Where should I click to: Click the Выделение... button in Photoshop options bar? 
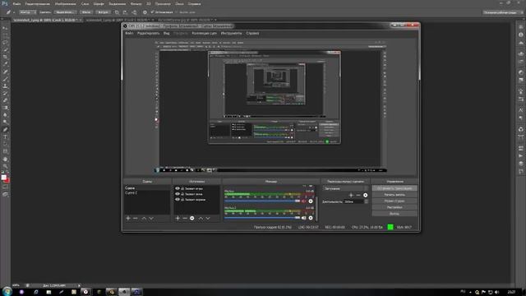point(65,12)
